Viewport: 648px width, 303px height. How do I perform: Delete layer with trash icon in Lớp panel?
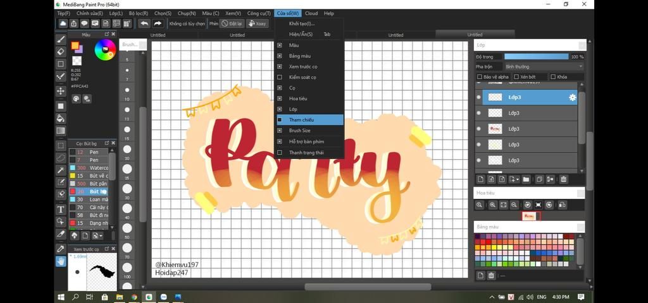(x=563, y=179)
